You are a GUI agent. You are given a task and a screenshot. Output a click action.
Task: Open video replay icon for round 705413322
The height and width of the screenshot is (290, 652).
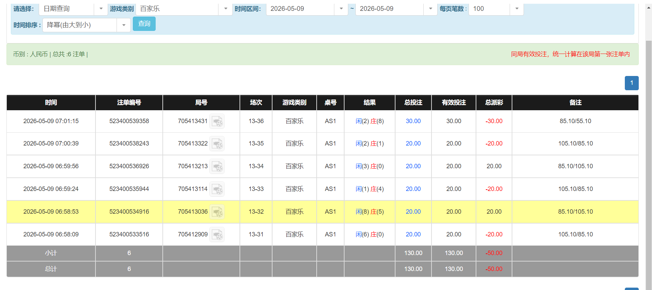tap(217, 144)
